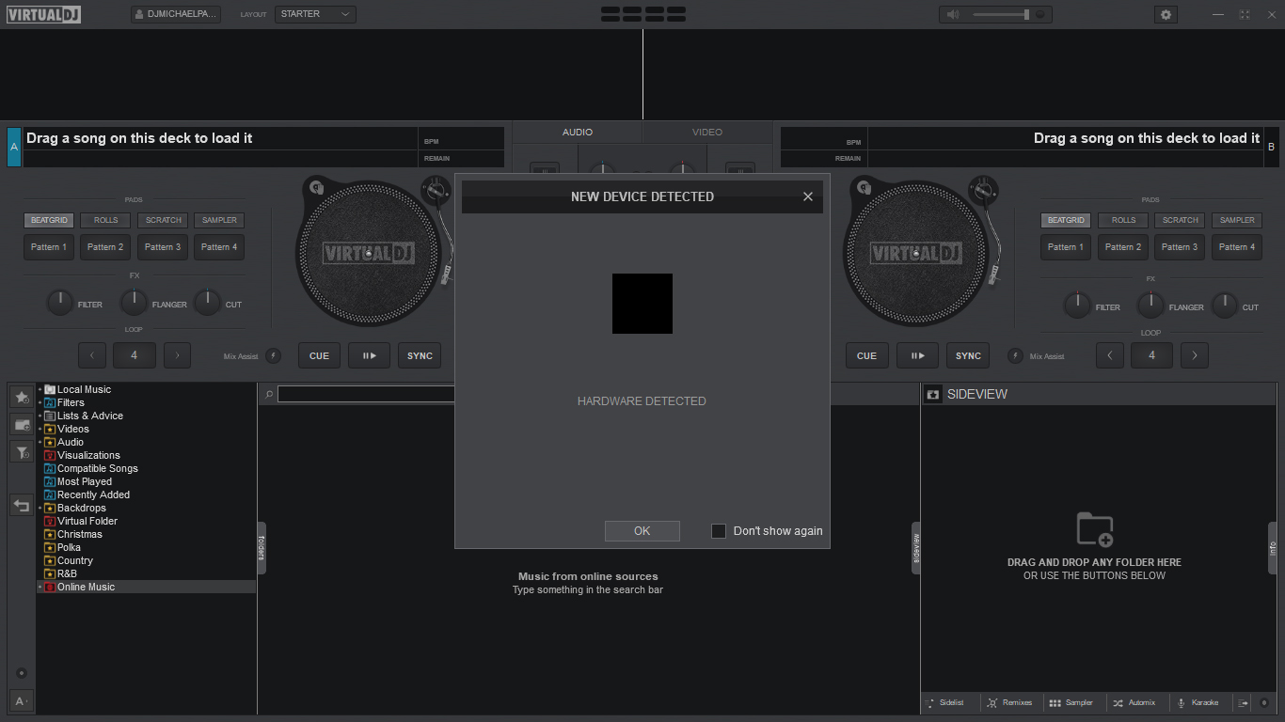Click CUE on deck A
Image resolution: width=1285 pixels, height=722 pixels.
pos(319,355)
